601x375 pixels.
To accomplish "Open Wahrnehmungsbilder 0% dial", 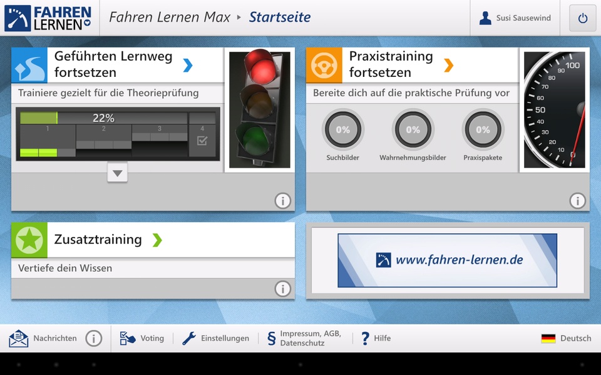I will point(413,130).
